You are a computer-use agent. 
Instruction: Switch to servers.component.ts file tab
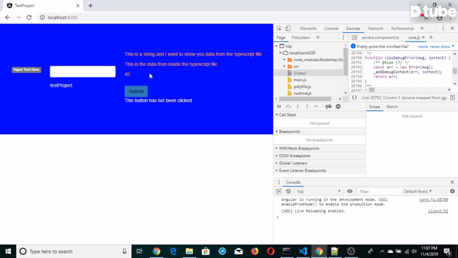(380, 37)
